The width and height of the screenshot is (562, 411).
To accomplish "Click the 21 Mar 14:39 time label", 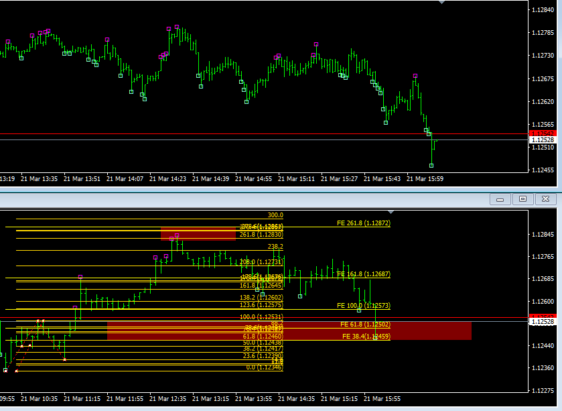I will click(x=210, y=178).
